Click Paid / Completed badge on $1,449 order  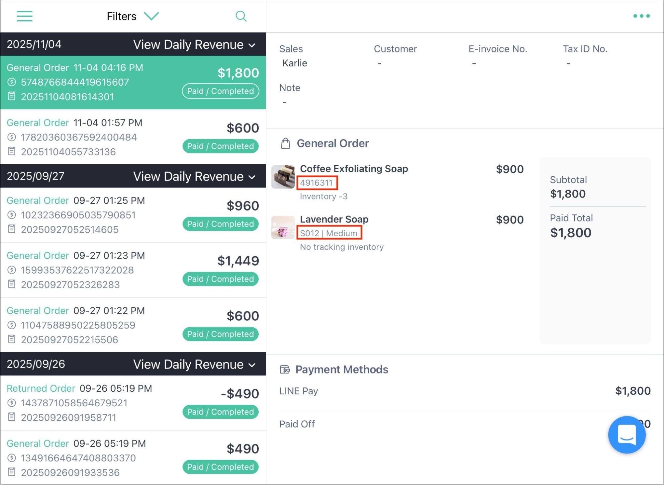(x=221, y=279)
